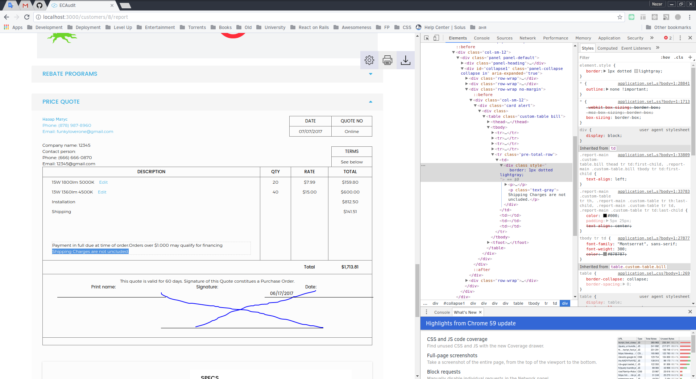Screen dimensions: 696x379
Task: Go back with browser back arrow
Action: pyautogui.click(x=7, y=17)
